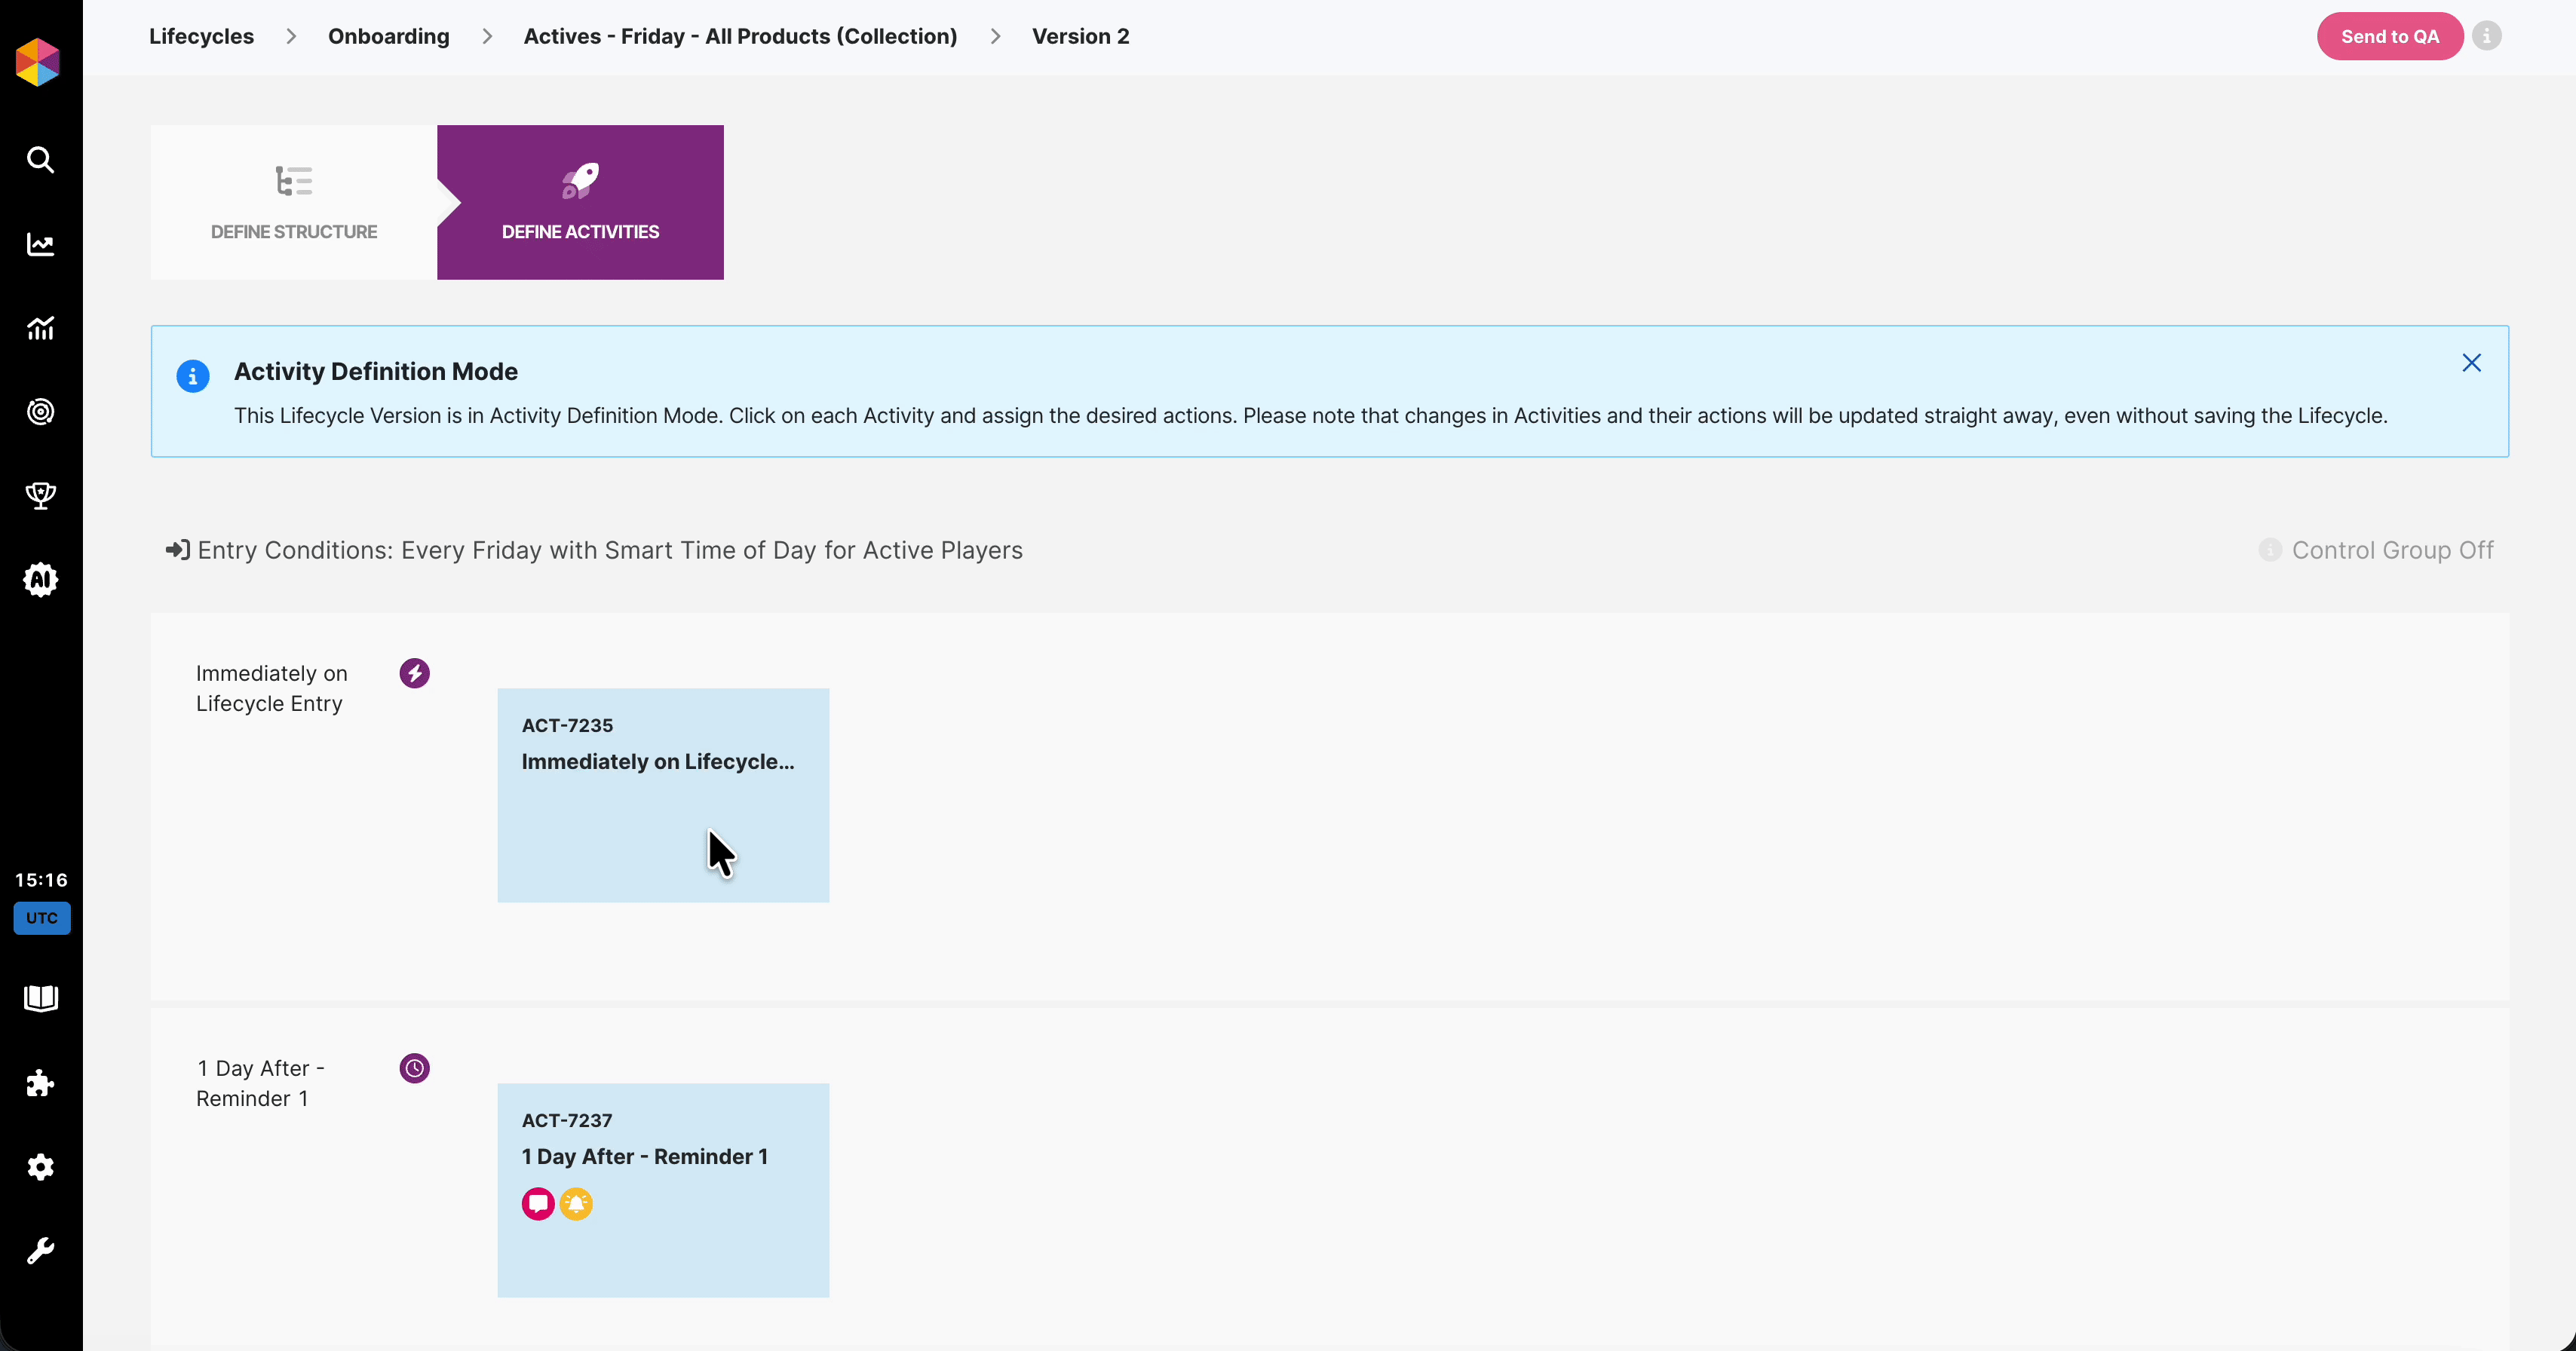Dismiss the Activity Definition Mode banner
The width and height of the screenshot is (2576, 1351).
pyautogui.click(x=2471, y=363)
